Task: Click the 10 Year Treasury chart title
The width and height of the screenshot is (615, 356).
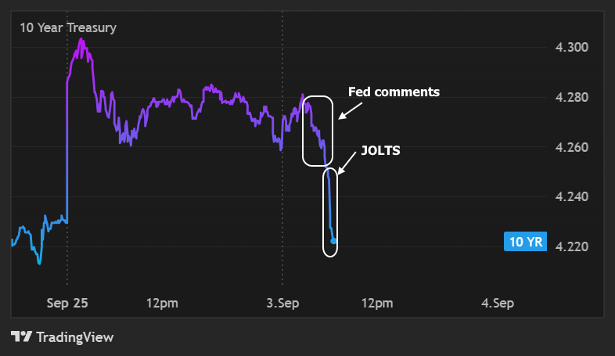Action: click(x=68, y=27)
